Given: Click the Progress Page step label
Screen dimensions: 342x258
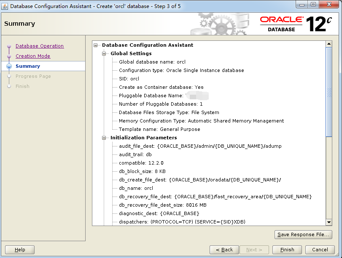Looking at the screenshot, I should (x=33, y=76).
